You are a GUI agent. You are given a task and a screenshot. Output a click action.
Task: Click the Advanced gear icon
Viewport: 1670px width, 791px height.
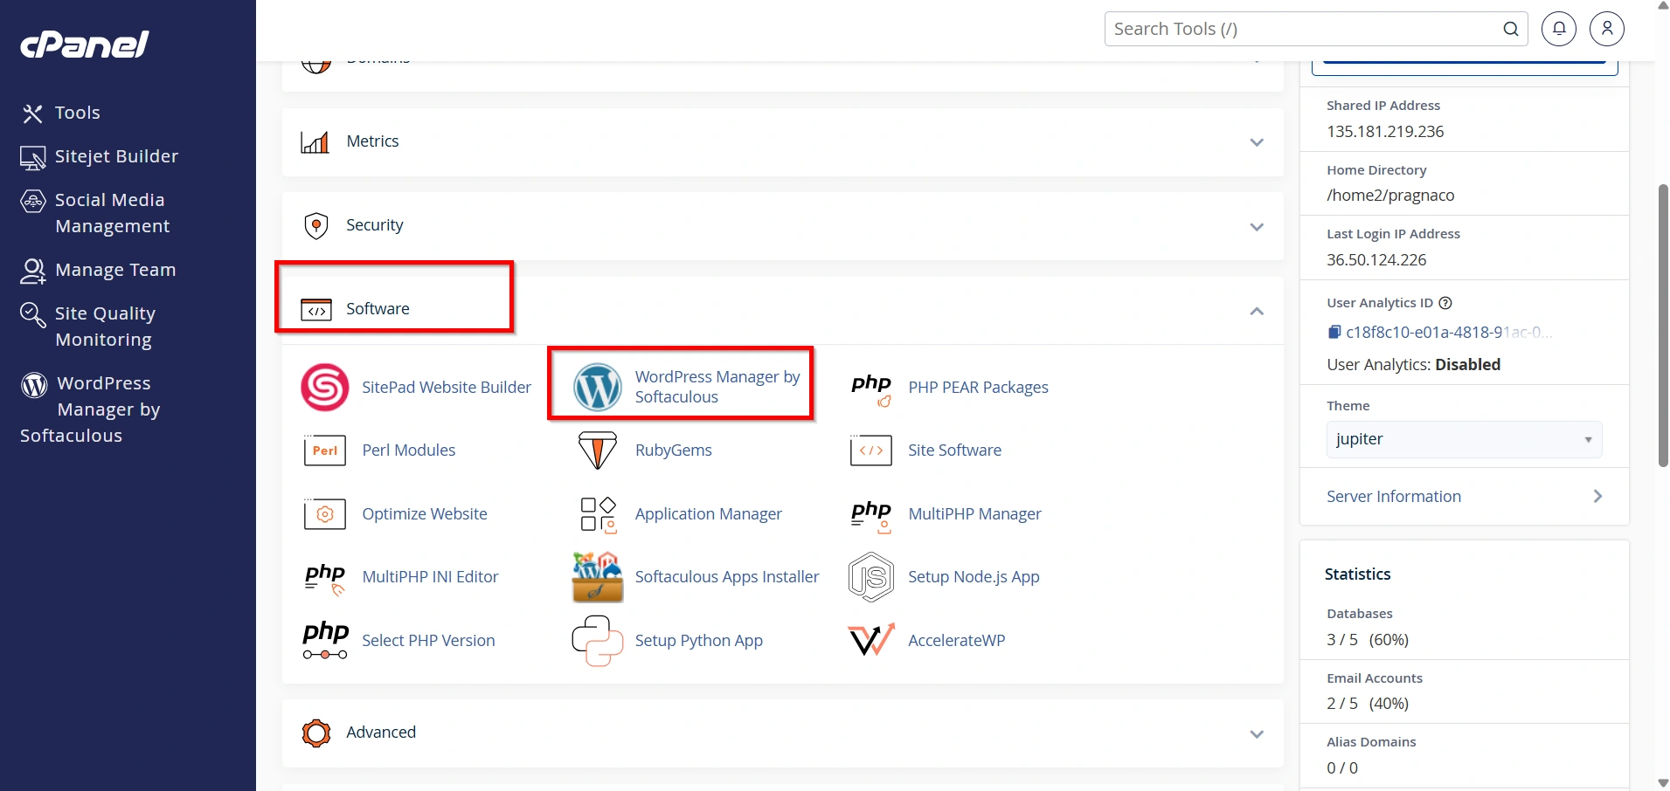315,733
